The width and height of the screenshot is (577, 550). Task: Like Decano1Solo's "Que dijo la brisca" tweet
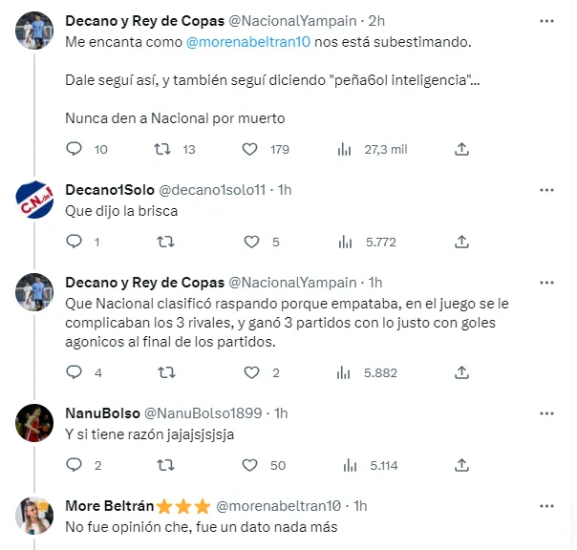250,242
